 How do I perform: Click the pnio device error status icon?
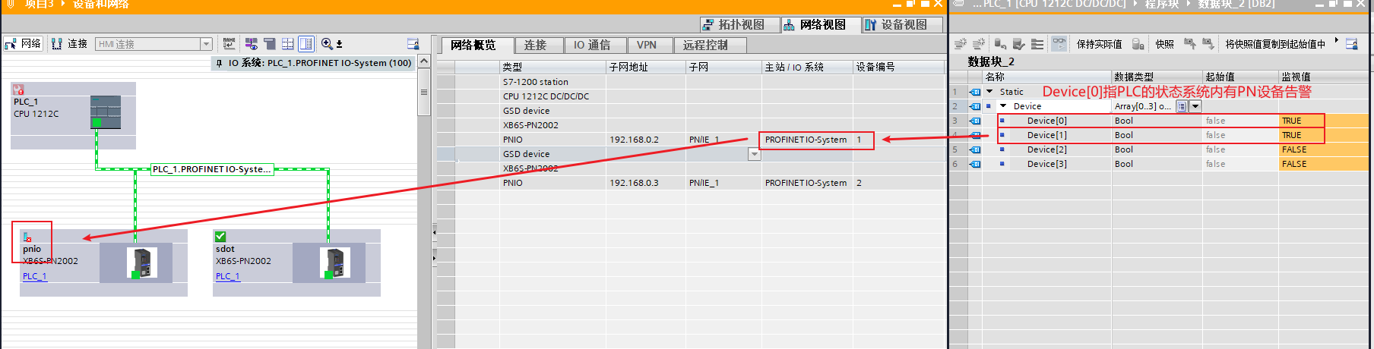27,237
